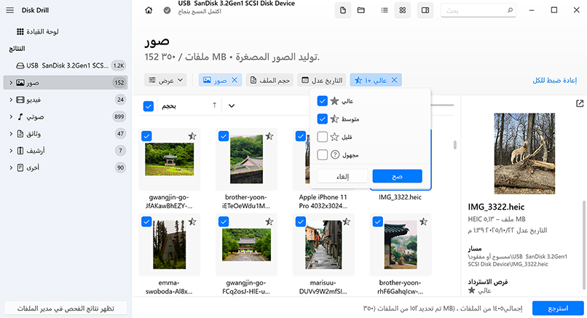
Task: Confirm filter with the صح button
Action: [397, 177]
